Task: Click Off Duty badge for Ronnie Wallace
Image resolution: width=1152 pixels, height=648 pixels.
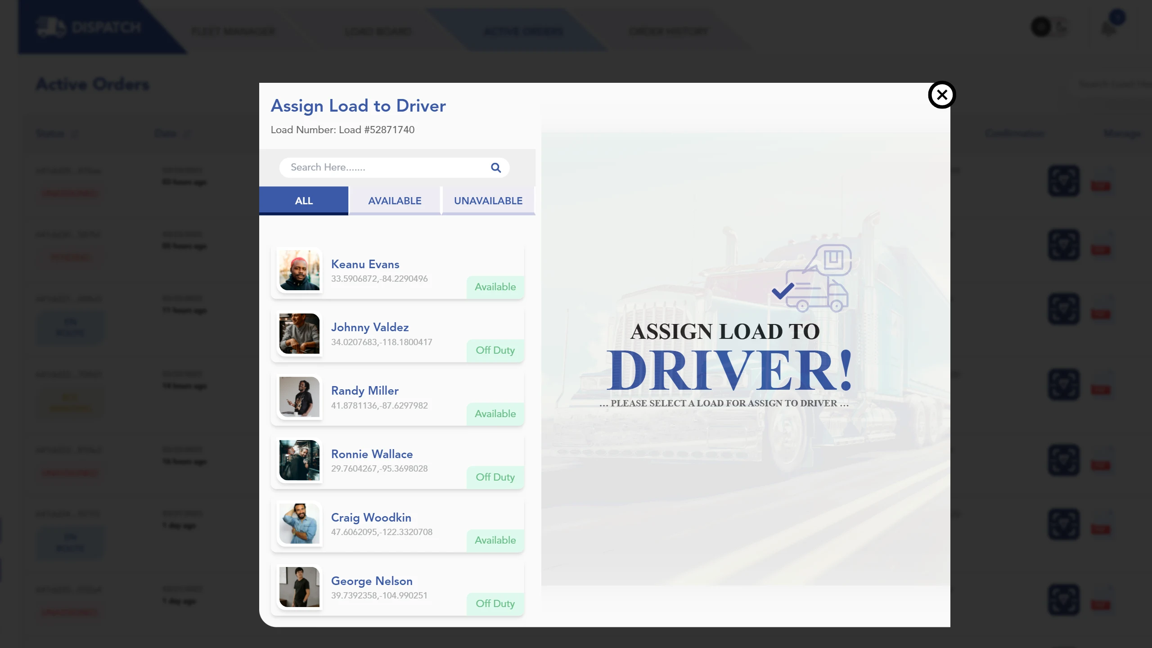Action: pyautogui.click(x=495, y=477)
